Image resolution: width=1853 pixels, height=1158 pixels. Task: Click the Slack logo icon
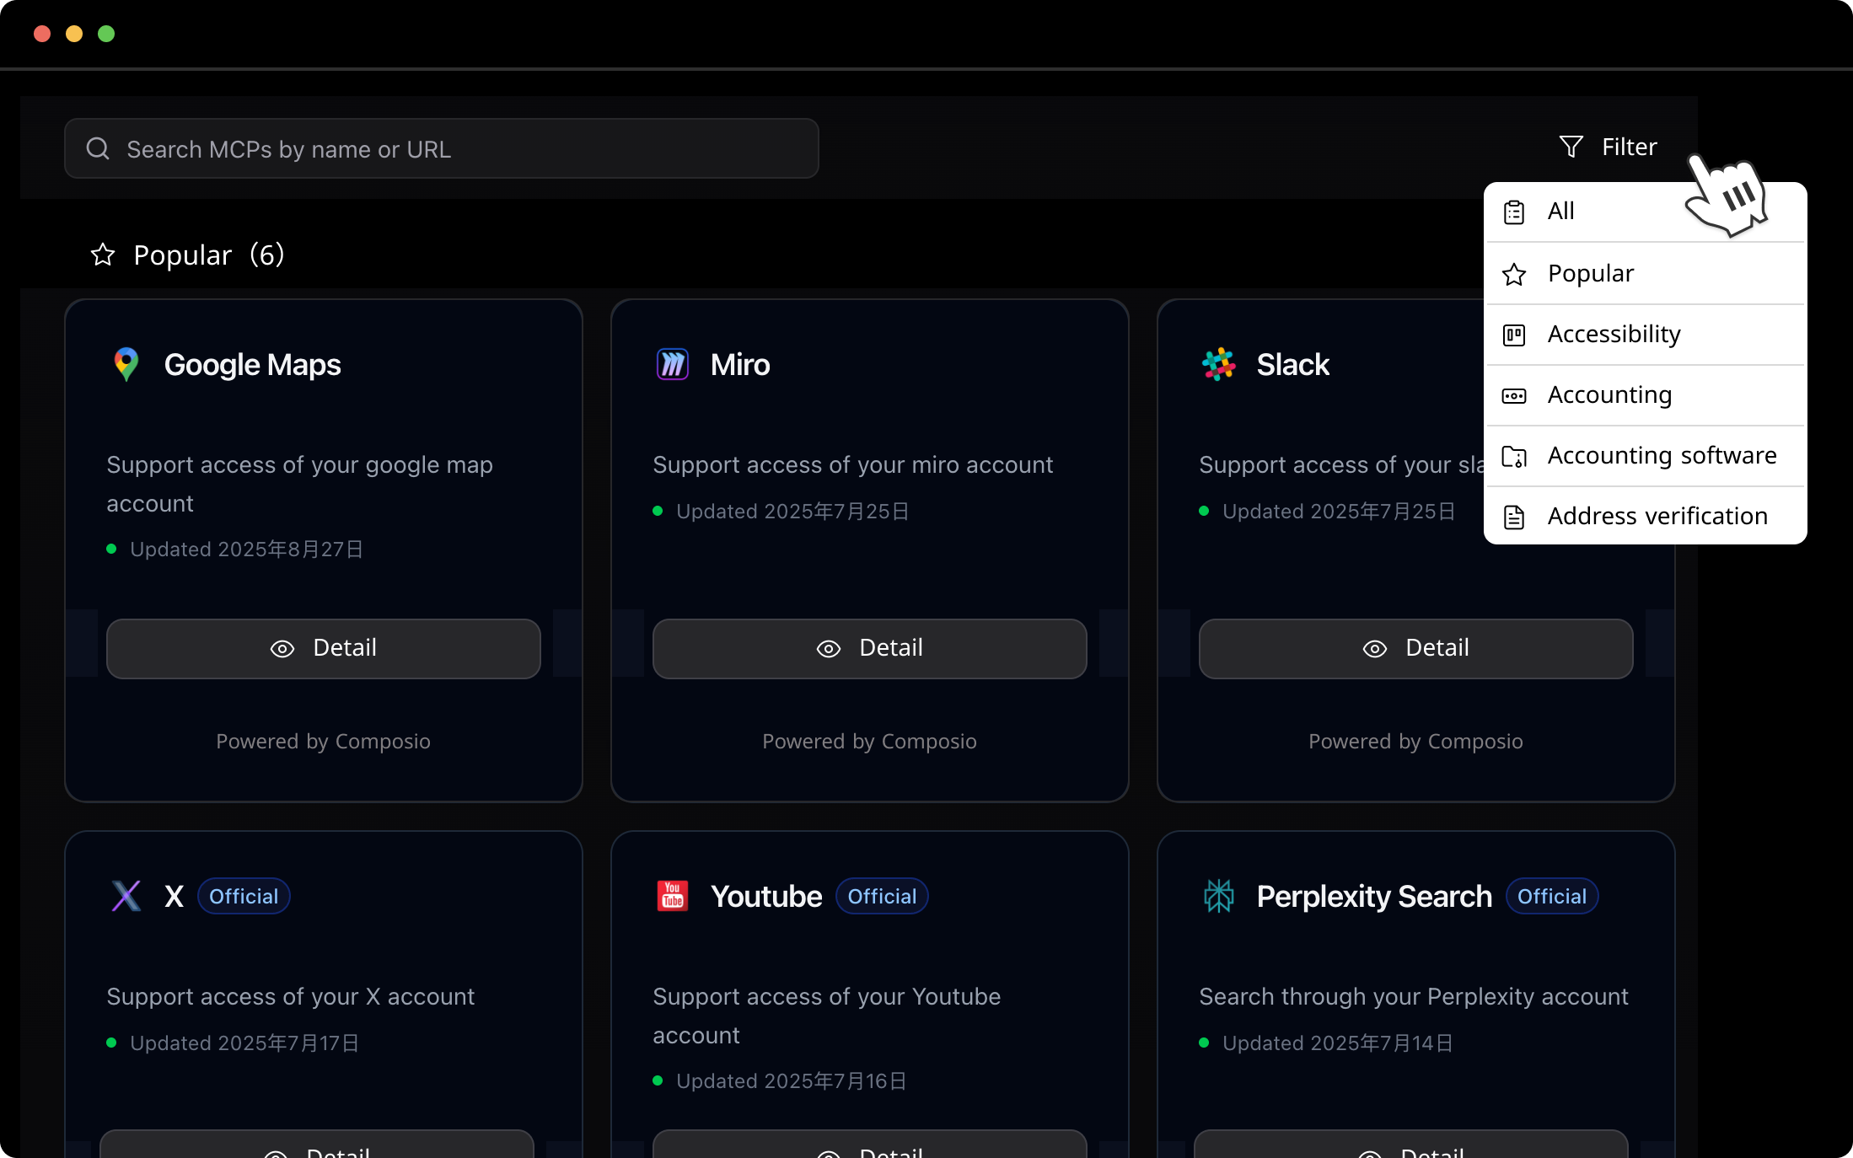[1219, 364]
